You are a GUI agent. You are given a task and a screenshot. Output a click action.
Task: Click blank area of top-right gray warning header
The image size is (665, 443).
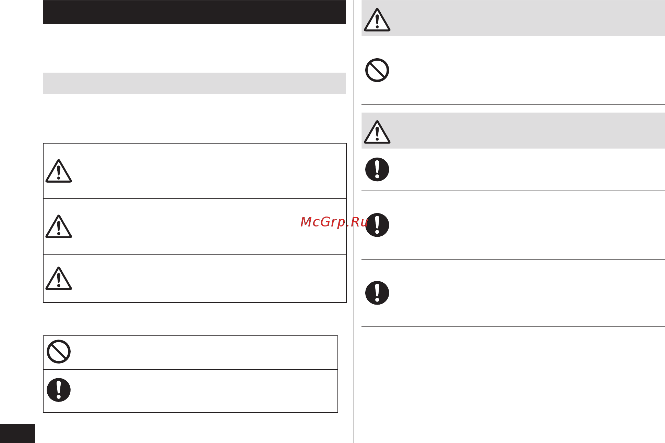(x=528, y=18)
